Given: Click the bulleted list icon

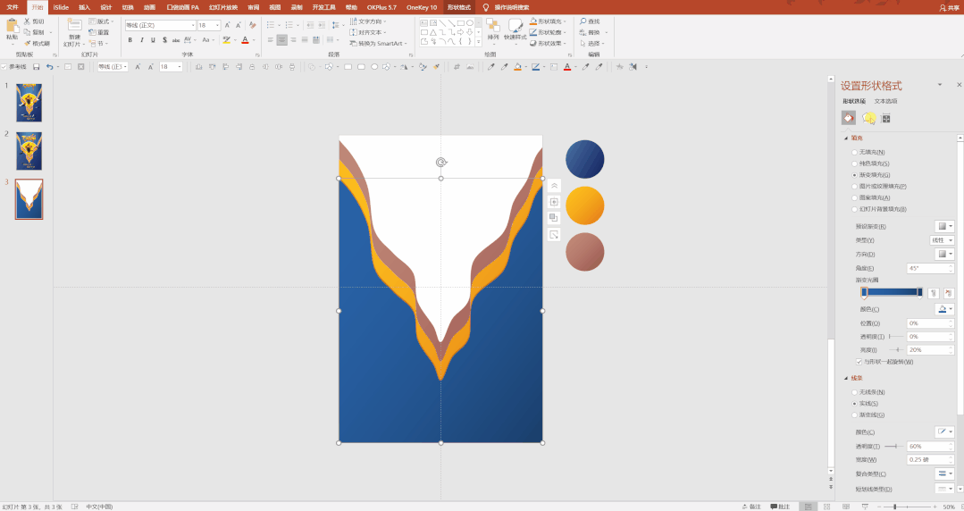Looking at the screenshot, I should (271, 25).
